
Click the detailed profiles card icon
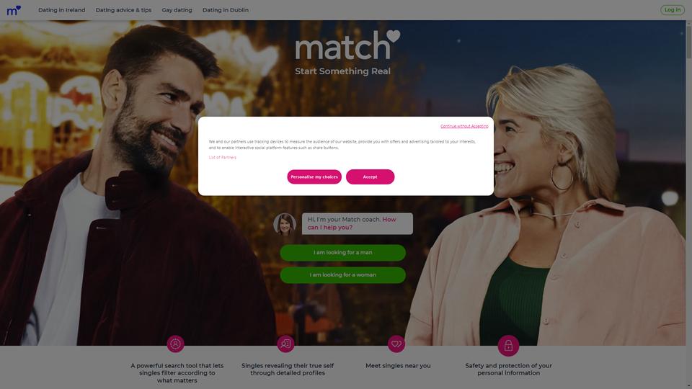(x=285, y=344)
